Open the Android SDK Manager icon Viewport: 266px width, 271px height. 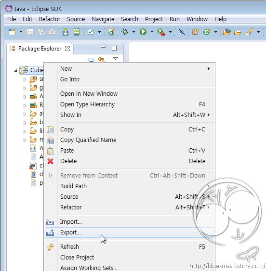click(x=66, y=32)
